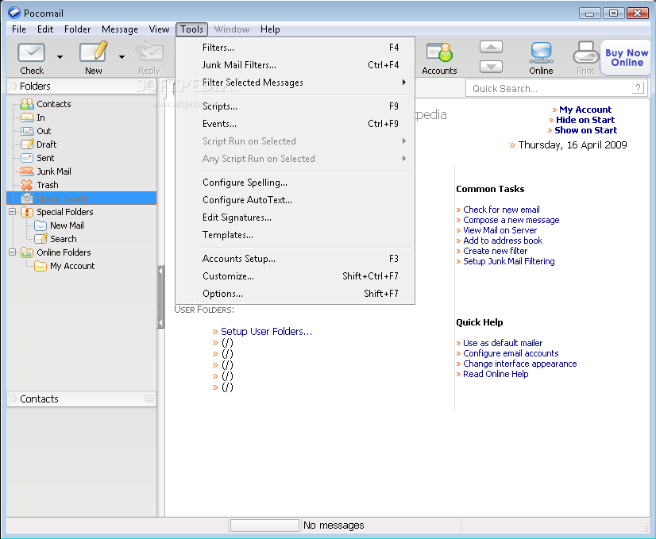This screenshot has height=539, width=656.
Task: Choose Templates... menu entry
Action: (306, 235)
